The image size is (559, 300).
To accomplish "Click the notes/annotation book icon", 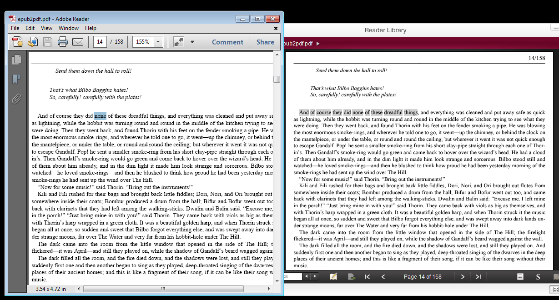I will (333, 277).
